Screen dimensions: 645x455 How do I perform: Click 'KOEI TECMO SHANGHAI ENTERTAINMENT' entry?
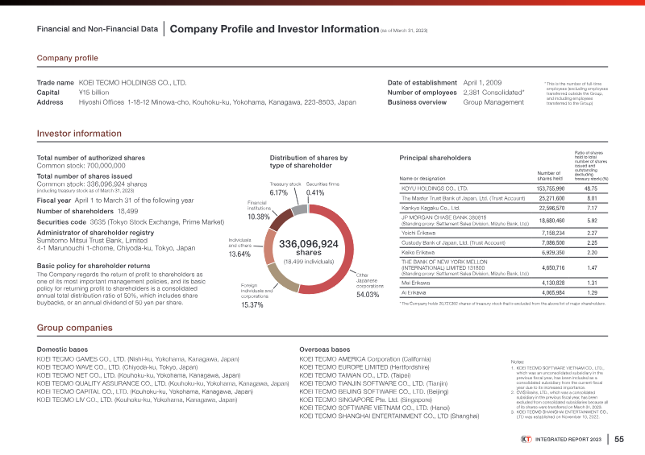(389, 416)
